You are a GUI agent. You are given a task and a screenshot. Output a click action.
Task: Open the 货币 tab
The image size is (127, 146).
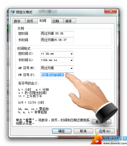coord(31,21)
